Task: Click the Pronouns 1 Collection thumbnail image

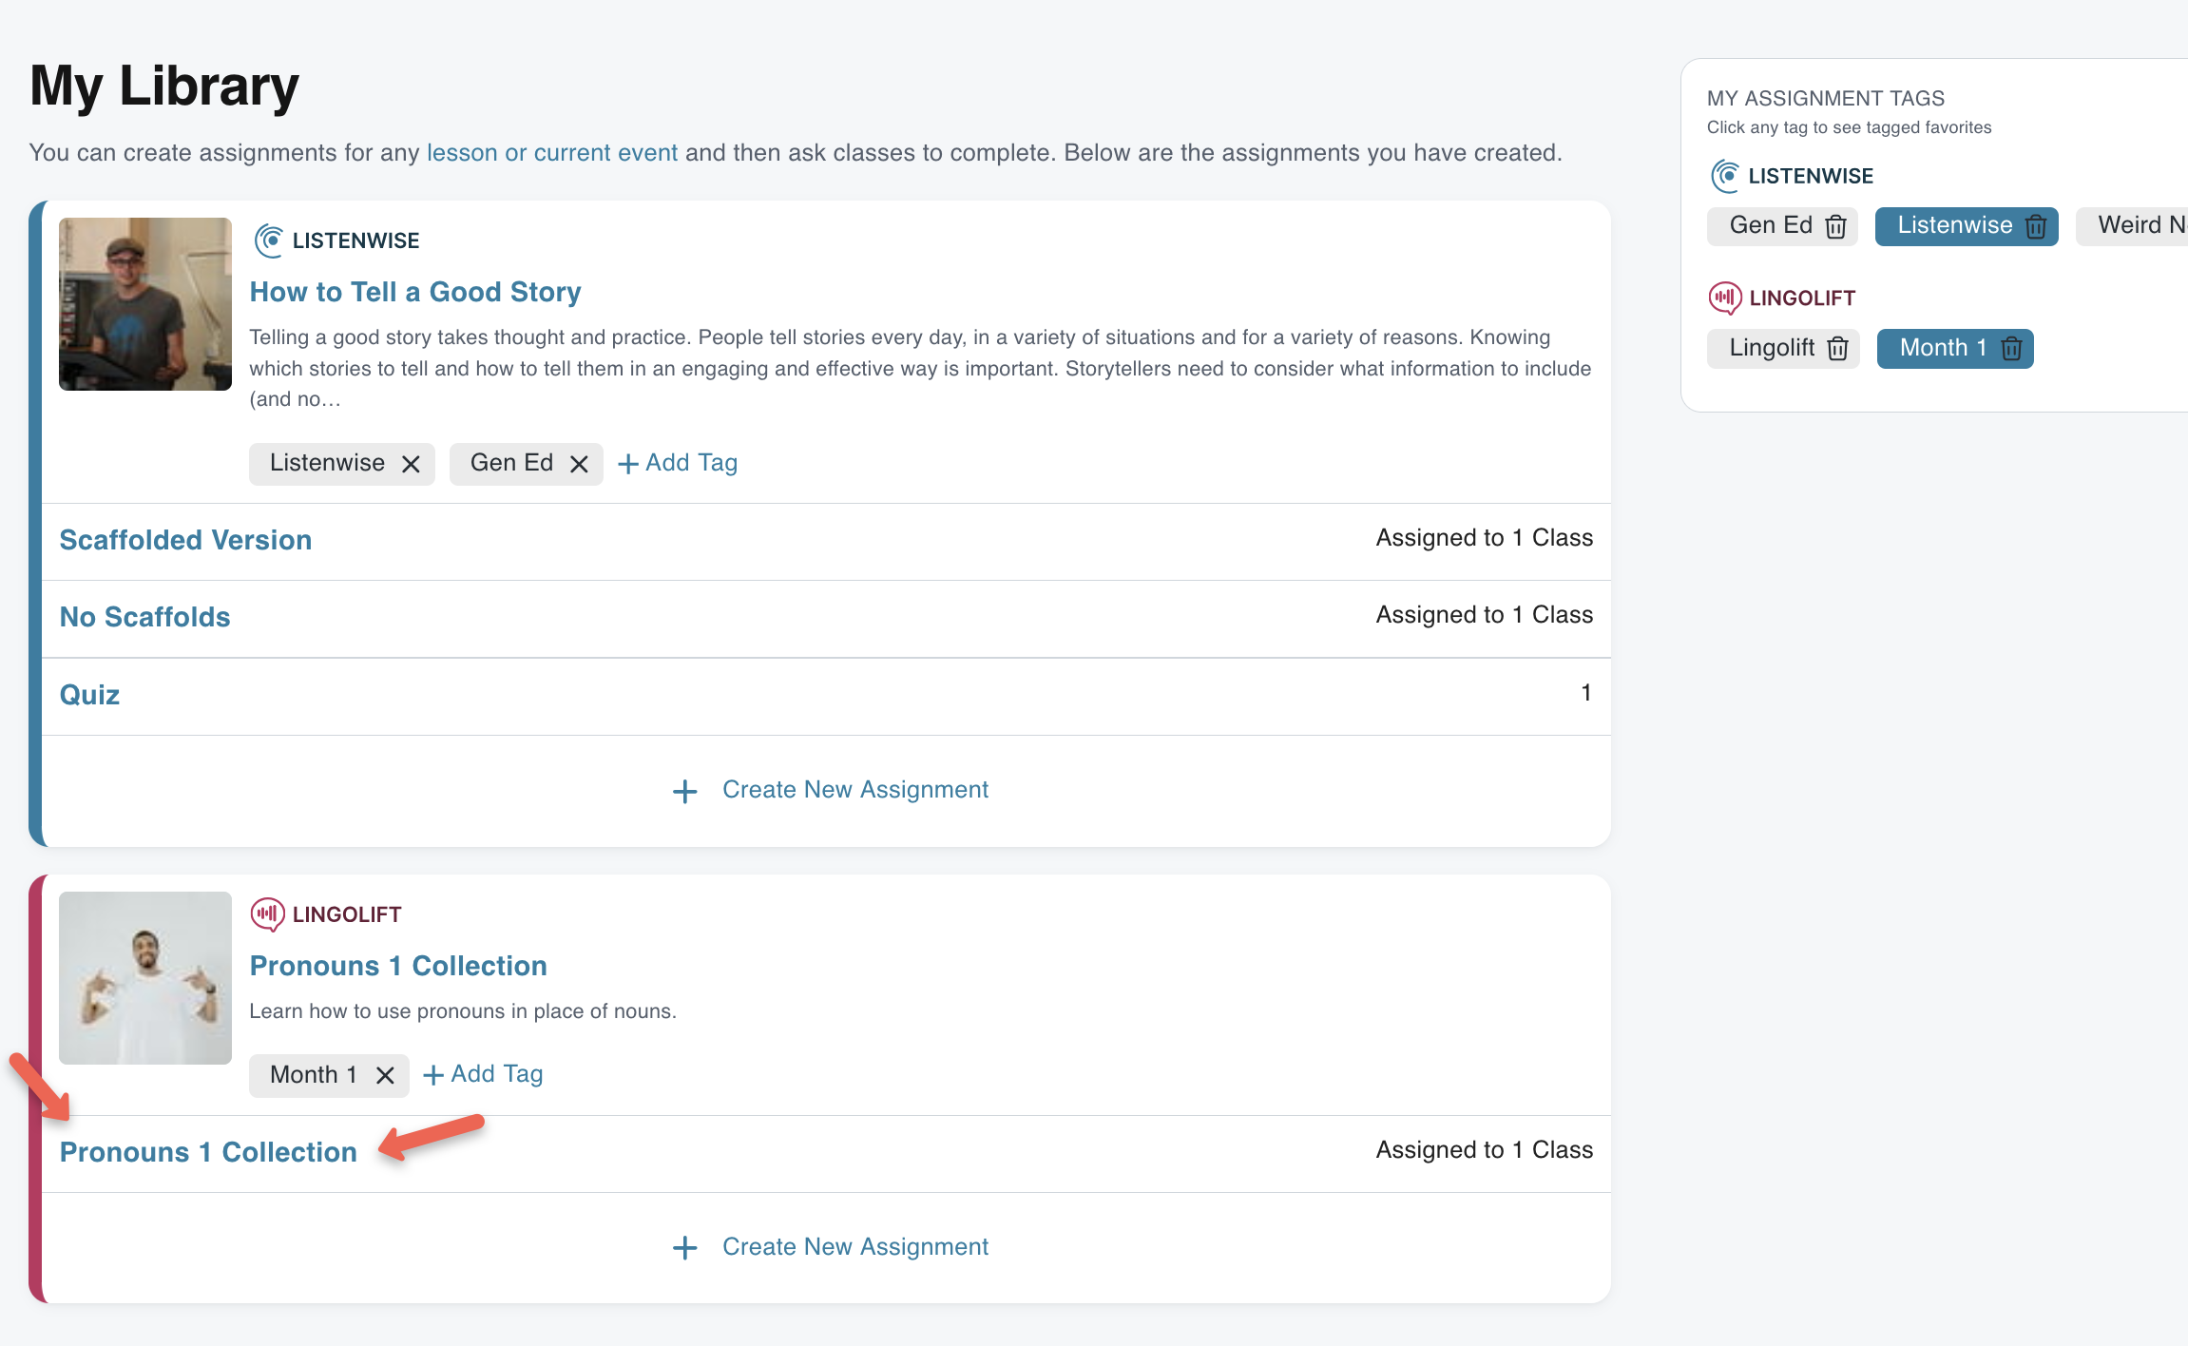Action: [x=145, y=978]
